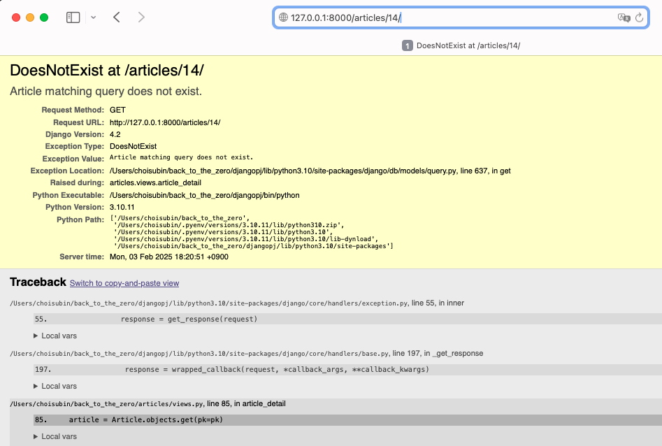Click the Exception Location query.py path
This screenshot has width=662, height=446.
[310, 171]
